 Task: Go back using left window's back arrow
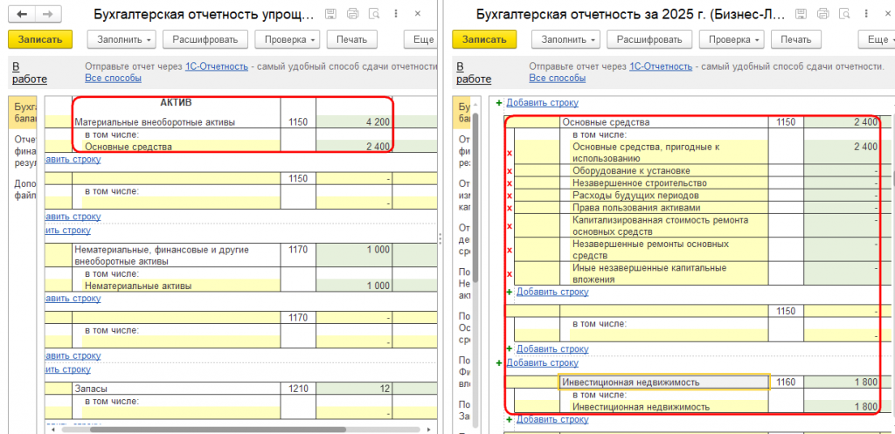(22, 14)
